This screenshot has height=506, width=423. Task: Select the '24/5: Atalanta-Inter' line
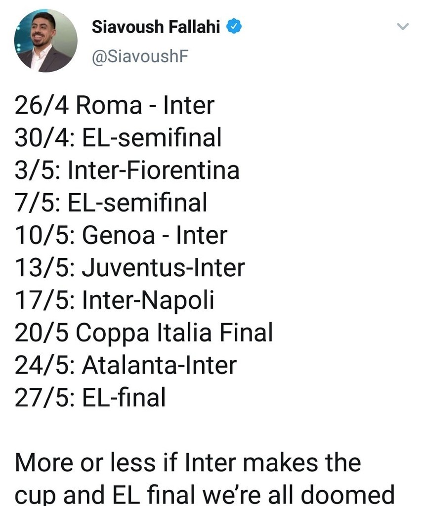tap(126, 365)
